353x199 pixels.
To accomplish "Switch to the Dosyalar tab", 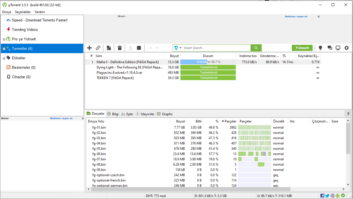I will tap(95, 114).
